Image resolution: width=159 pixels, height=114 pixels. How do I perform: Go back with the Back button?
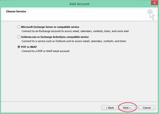[x=110, y=108]
